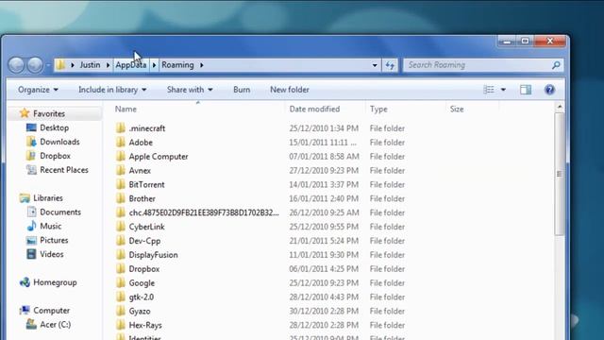Open recent pages dropdown next to Forward
The image size is (604, 340).
[x=48, y=65]
